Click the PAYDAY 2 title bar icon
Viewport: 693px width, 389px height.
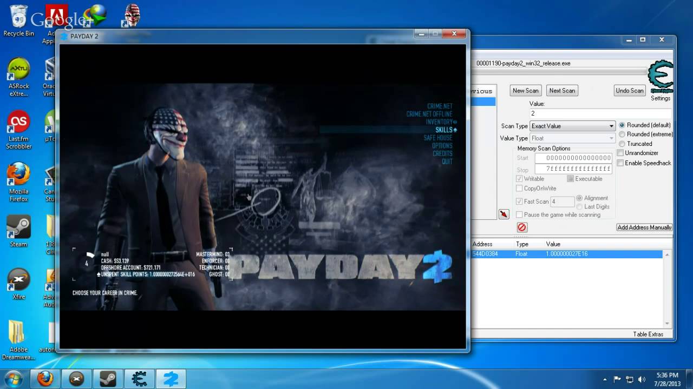(64, 36)
